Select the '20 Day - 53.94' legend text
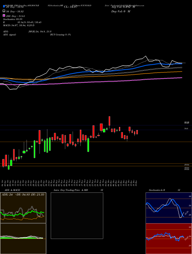Image resolution: width=192 pixels, height=254 pixels. [15, 7]
